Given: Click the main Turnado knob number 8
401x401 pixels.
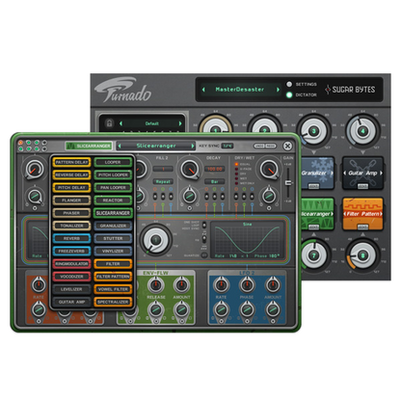Looking at the screenshot, I should [362, 255].
